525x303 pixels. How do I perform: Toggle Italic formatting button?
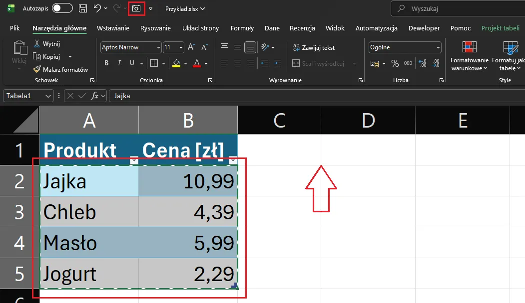pos(119,63)
